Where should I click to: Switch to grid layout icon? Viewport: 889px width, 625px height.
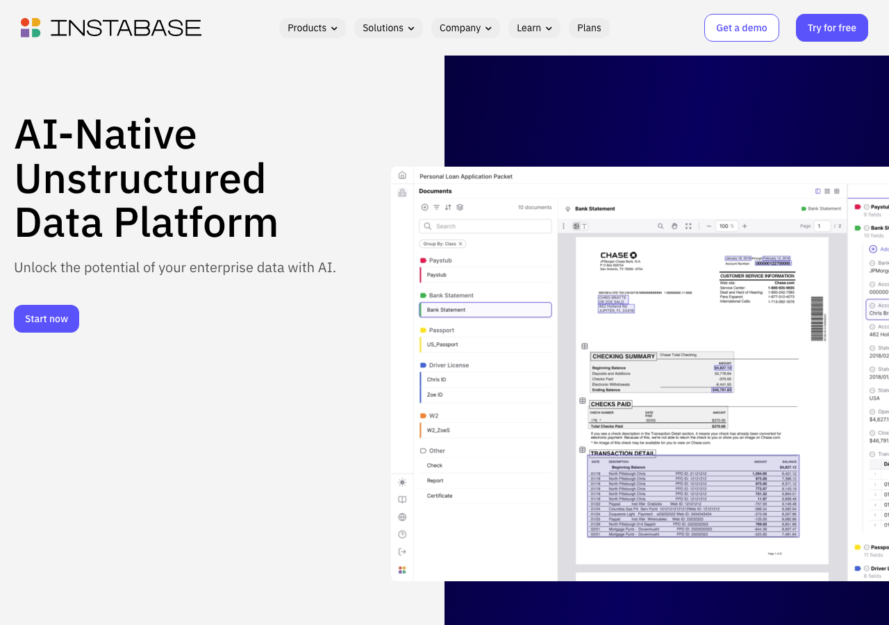pyautogui.click(x=827, y=191)
